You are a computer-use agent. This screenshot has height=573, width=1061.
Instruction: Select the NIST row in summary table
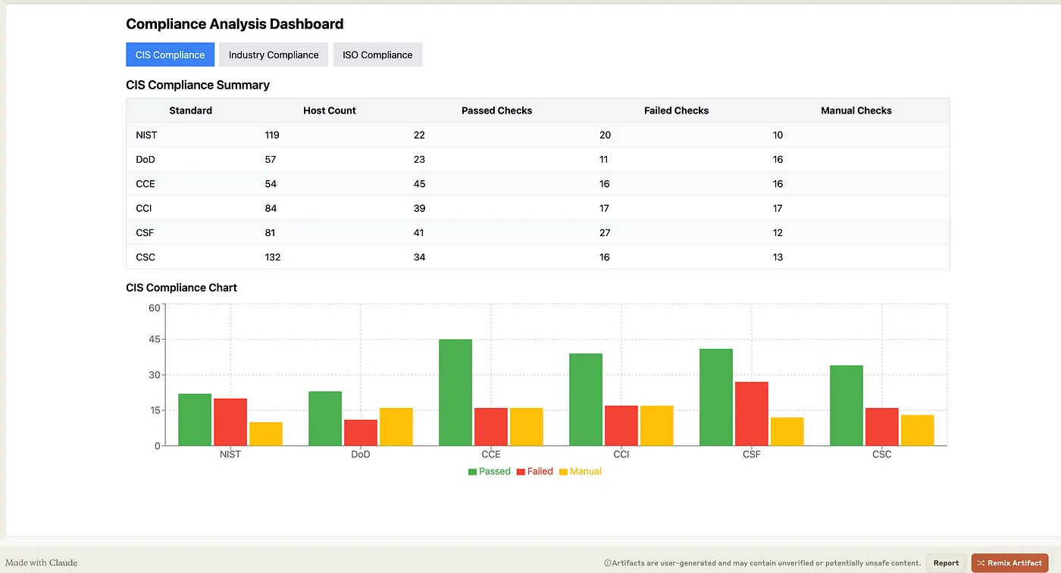coord(146,135)
